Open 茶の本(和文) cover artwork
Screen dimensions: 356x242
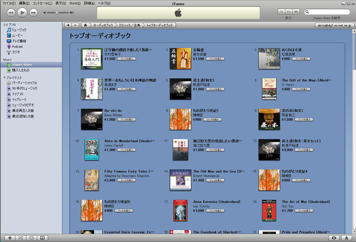click(269, 119)
